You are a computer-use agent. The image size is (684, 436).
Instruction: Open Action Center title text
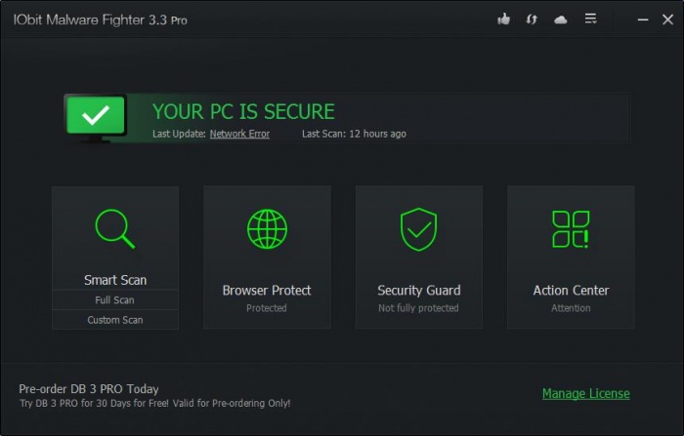(x=571, y=290)
